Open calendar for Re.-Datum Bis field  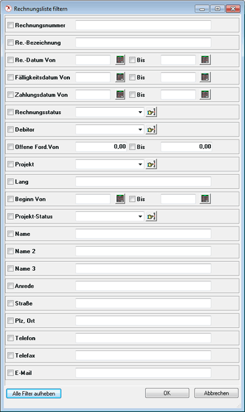(x=205, y=59)
